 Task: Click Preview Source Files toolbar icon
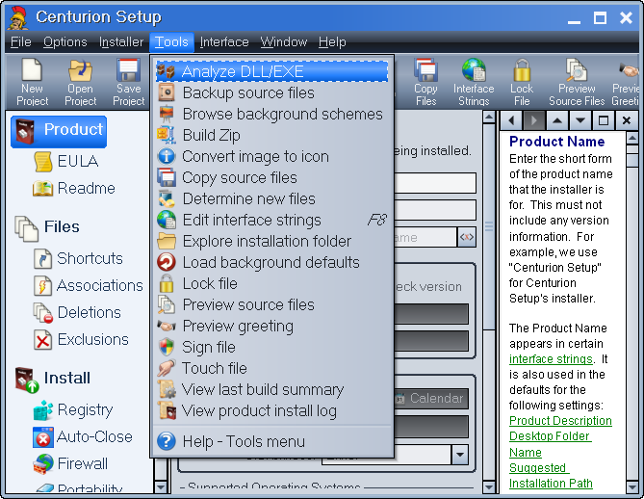coord(577,82)
